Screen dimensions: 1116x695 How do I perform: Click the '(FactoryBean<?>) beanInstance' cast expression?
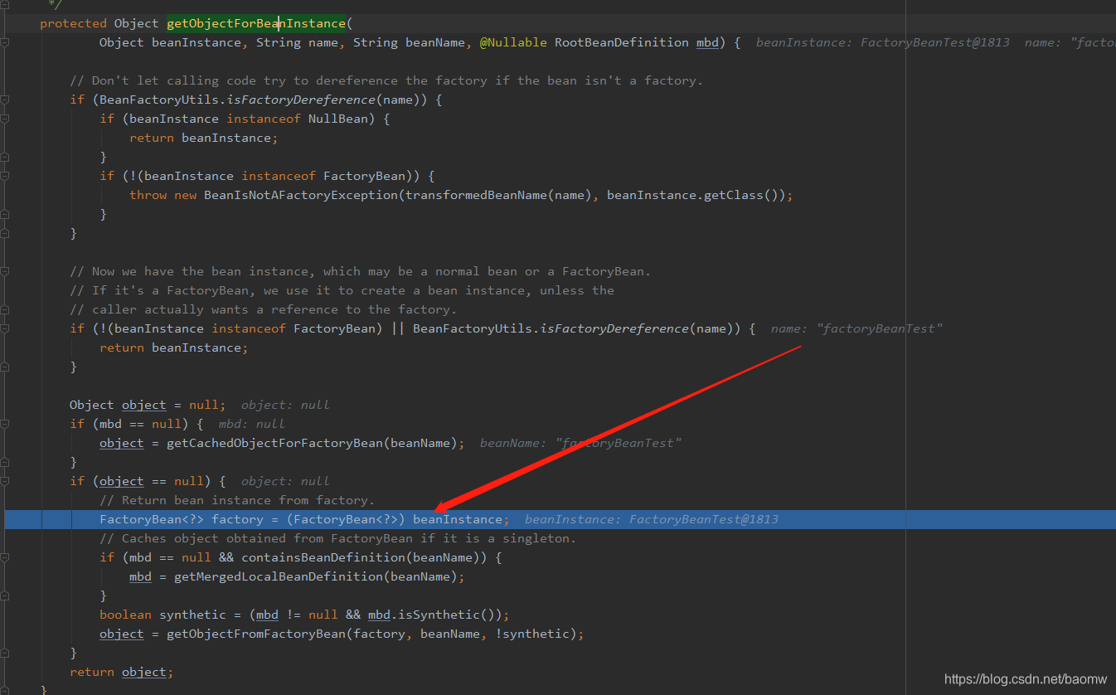[x=394, y=519]
